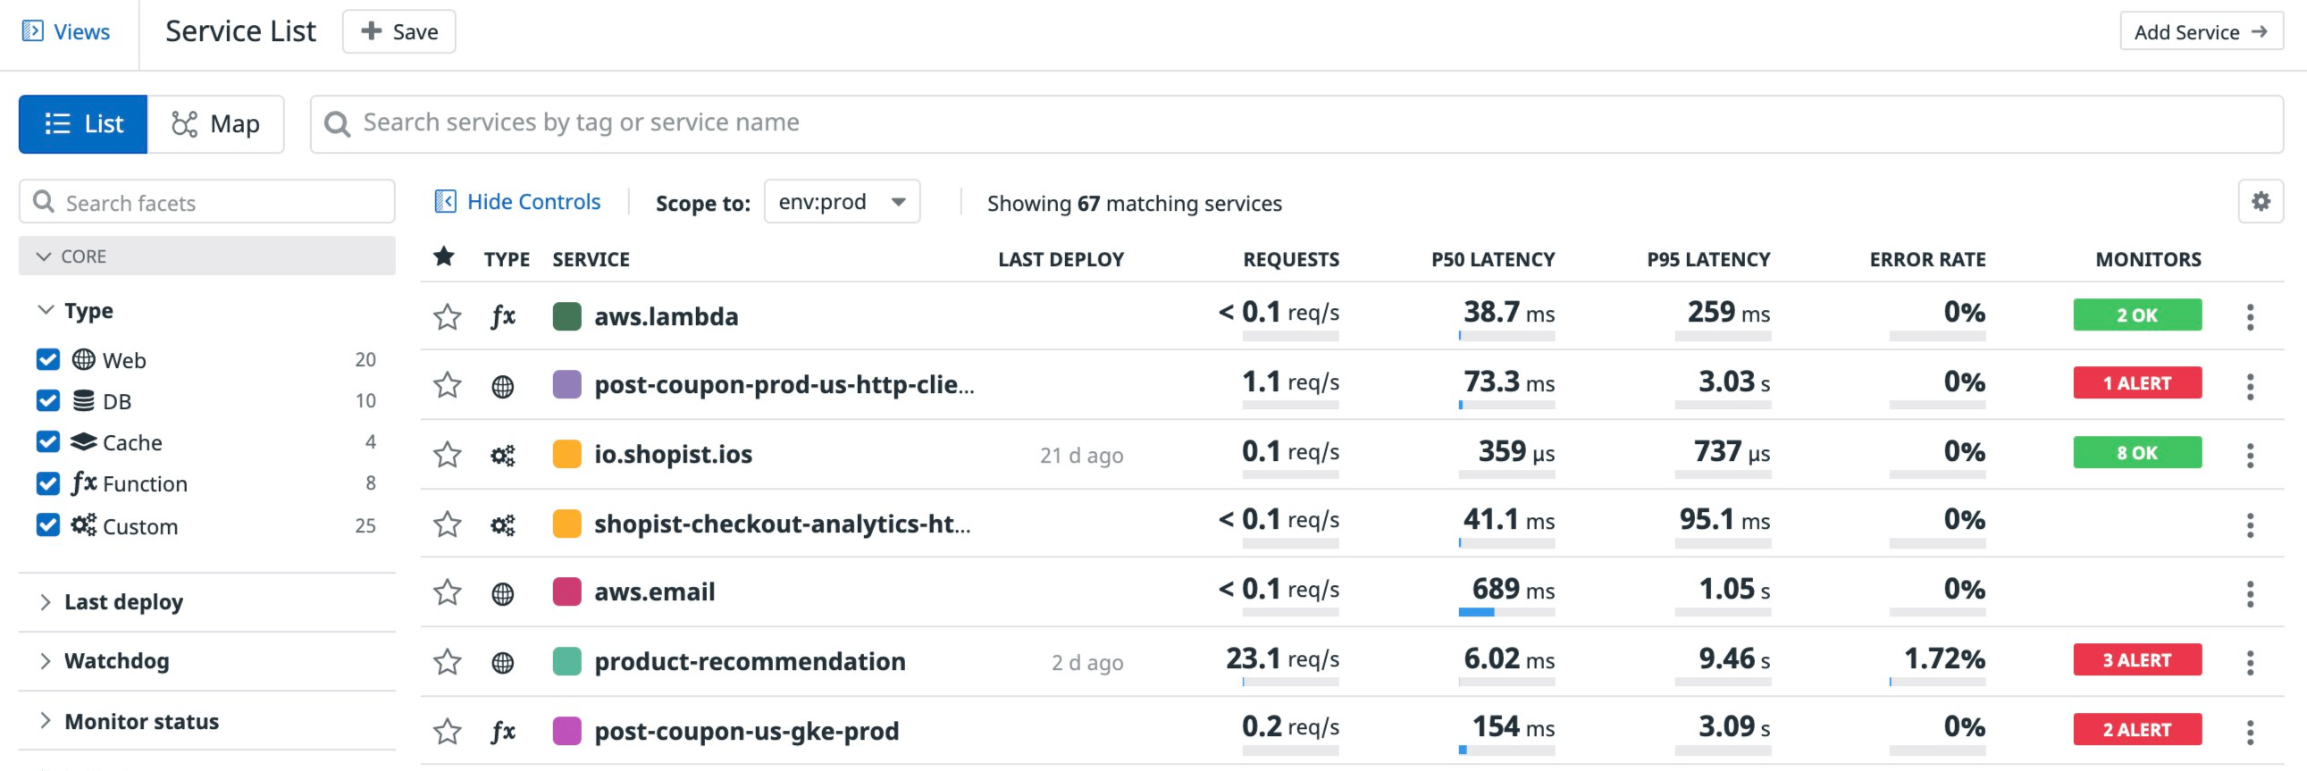The image size is (2307, 771).
Task: Open the env:prod scope dropdown
Action: [x=841, y=202]
